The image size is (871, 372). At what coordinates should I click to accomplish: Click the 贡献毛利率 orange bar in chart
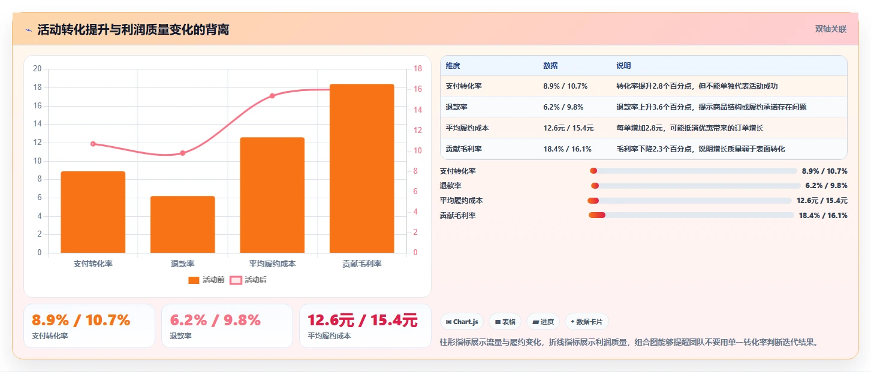[362, 168]
